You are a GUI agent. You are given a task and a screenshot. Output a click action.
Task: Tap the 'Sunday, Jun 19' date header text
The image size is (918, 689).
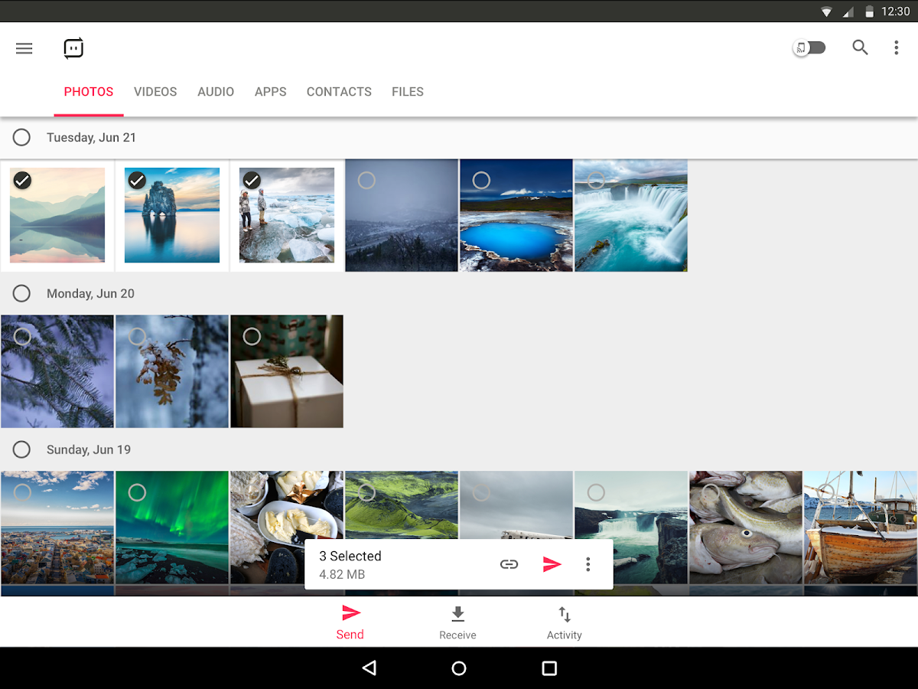[89, 450]
